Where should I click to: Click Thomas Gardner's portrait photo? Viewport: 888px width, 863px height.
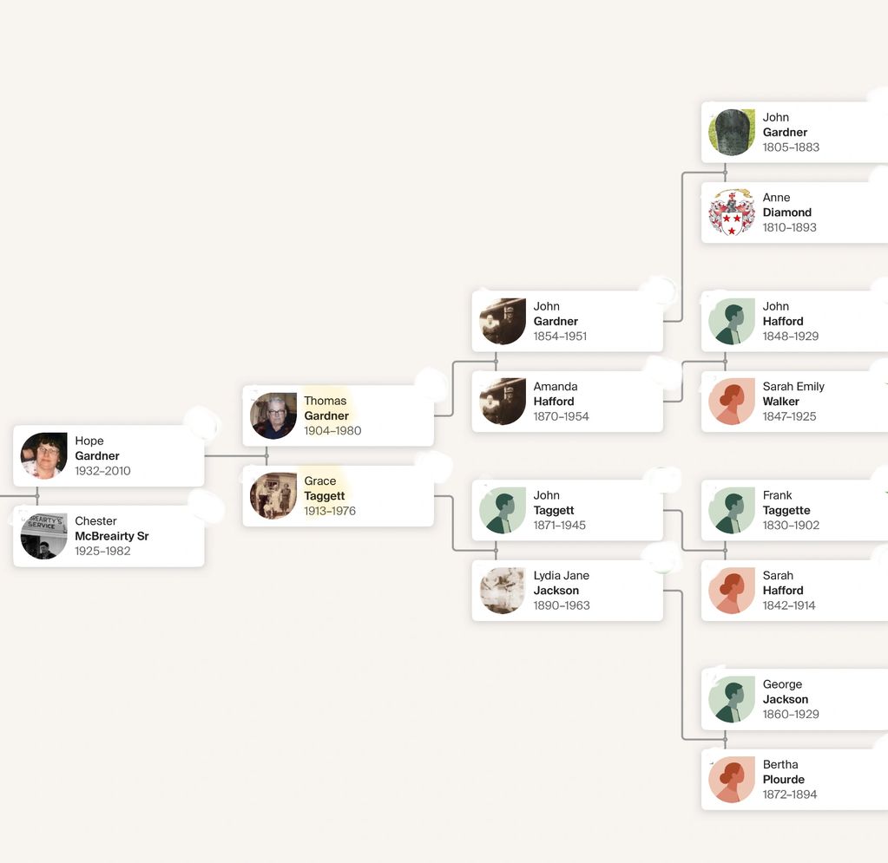click(x=273, y=416)
